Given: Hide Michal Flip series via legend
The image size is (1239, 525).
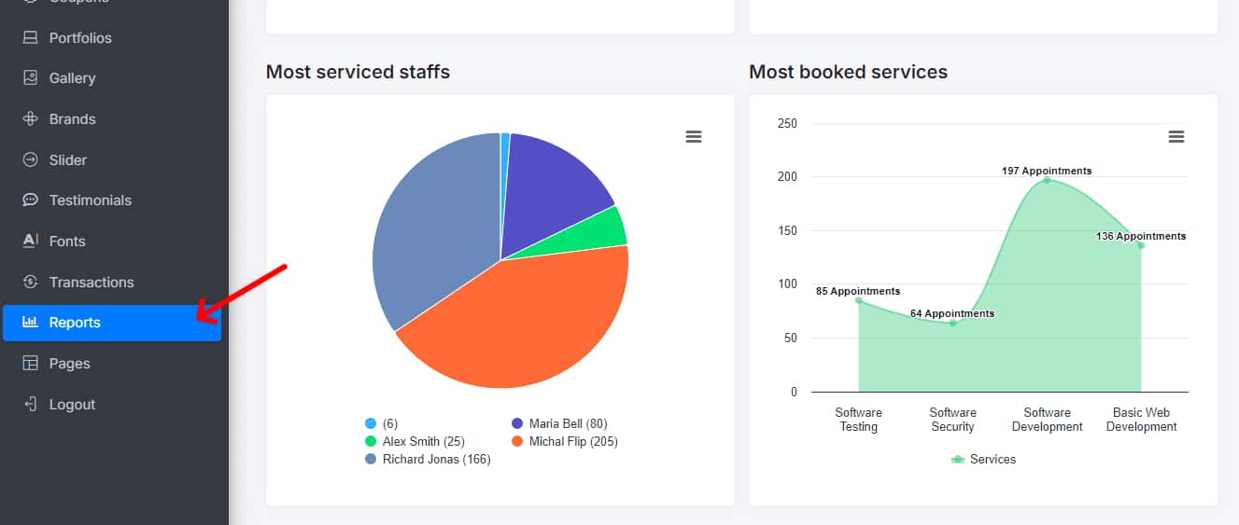Looking at the screenshot, I should point(572,441).
